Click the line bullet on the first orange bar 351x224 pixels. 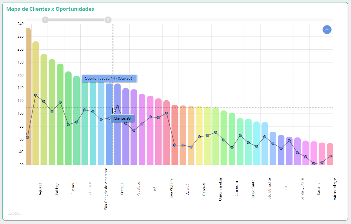28,137
